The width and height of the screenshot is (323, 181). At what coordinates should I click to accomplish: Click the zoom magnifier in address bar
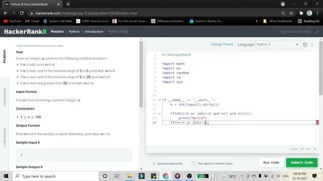pos(283,13)
